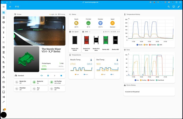The width and height of the screenshot is (183, 119).
Task: Click the Nozzle Temp thermometer icon
Action: pos(91,60)
